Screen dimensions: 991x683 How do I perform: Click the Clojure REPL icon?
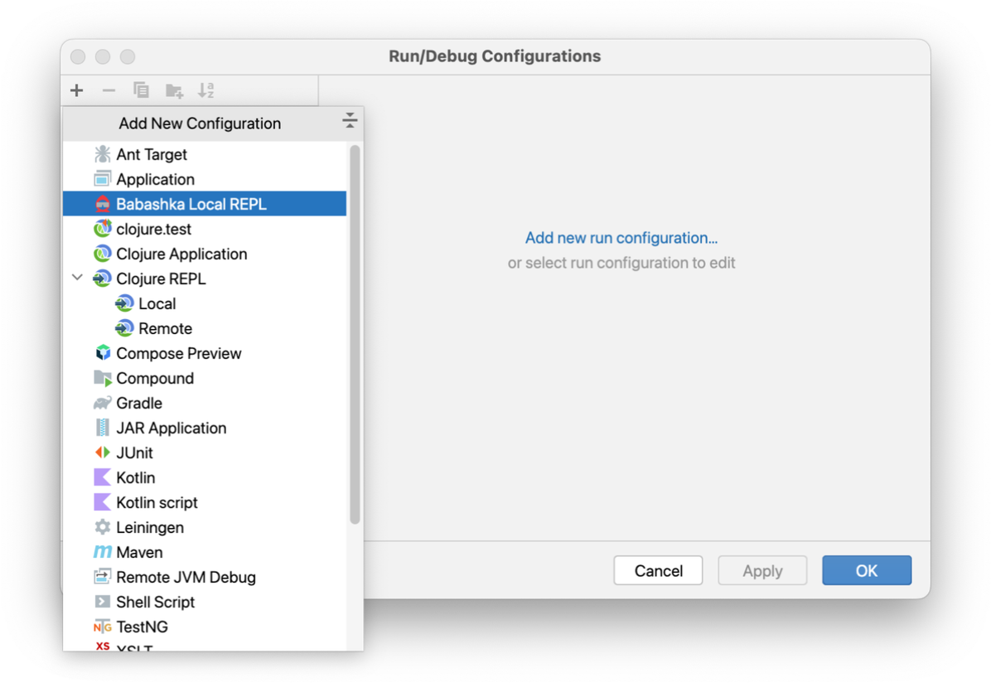[103, 279]
